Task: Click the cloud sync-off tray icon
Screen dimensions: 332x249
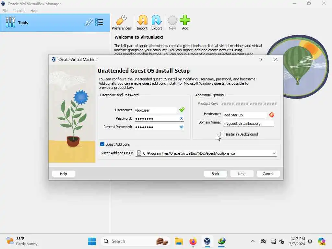Action: (x=263, y=241)
